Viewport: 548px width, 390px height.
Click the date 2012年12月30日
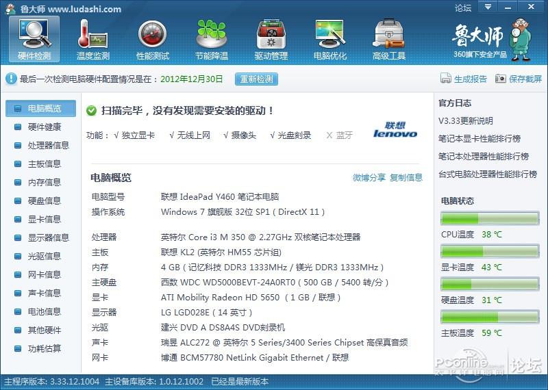coord(192,79)
